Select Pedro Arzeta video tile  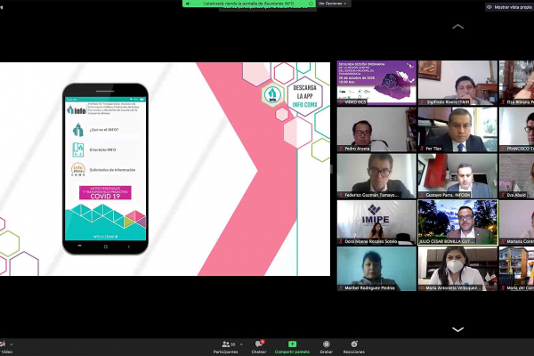(376, 129)
